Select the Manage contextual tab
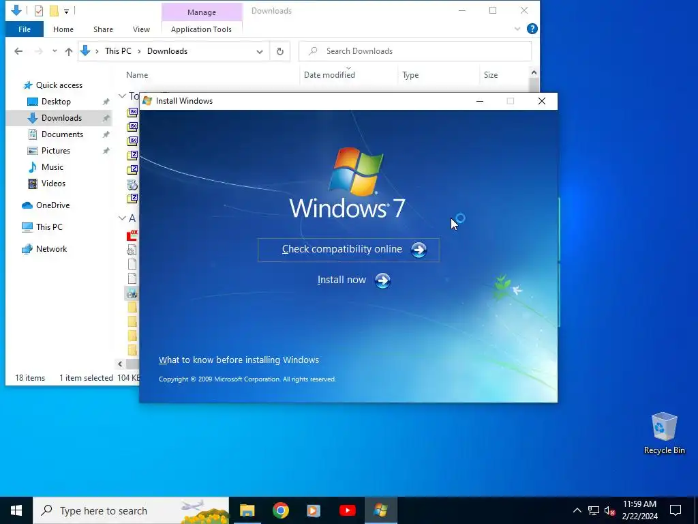This screenshot has width=698, height=524. click(x=202, y=12)
